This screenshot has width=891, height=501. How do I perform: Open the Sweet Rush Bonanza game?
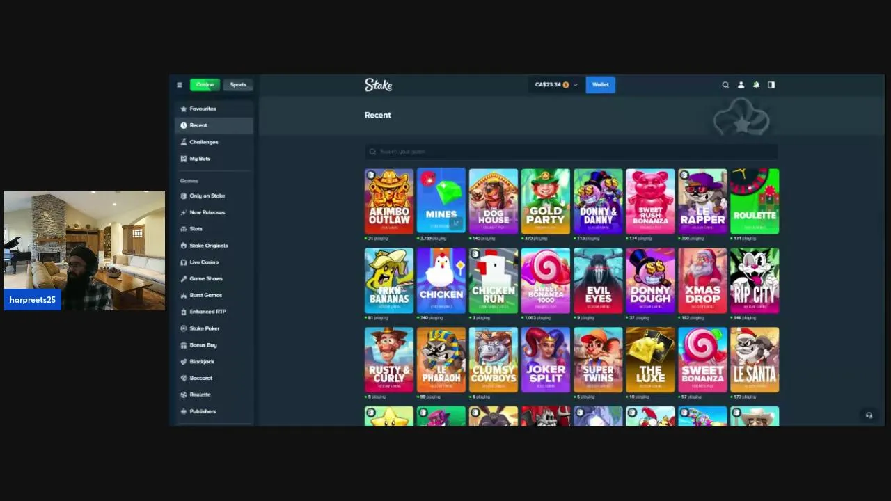pos(650,201)
